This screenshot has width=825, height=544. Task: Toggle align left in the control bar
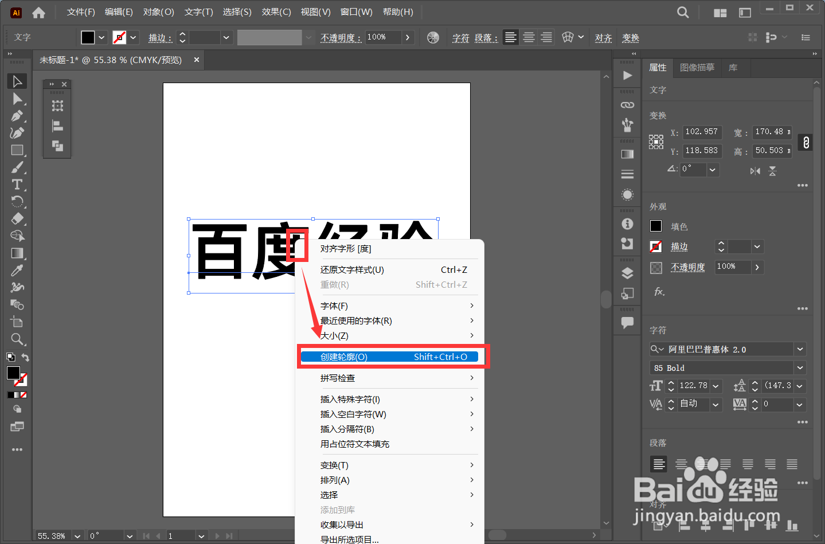click(x=510, y=37)
